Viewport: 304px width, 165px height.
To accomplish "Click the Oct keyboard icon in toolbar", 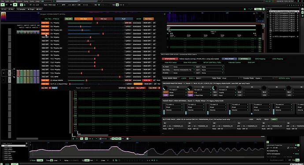I will pyautogui.click(x=117, y=5).
